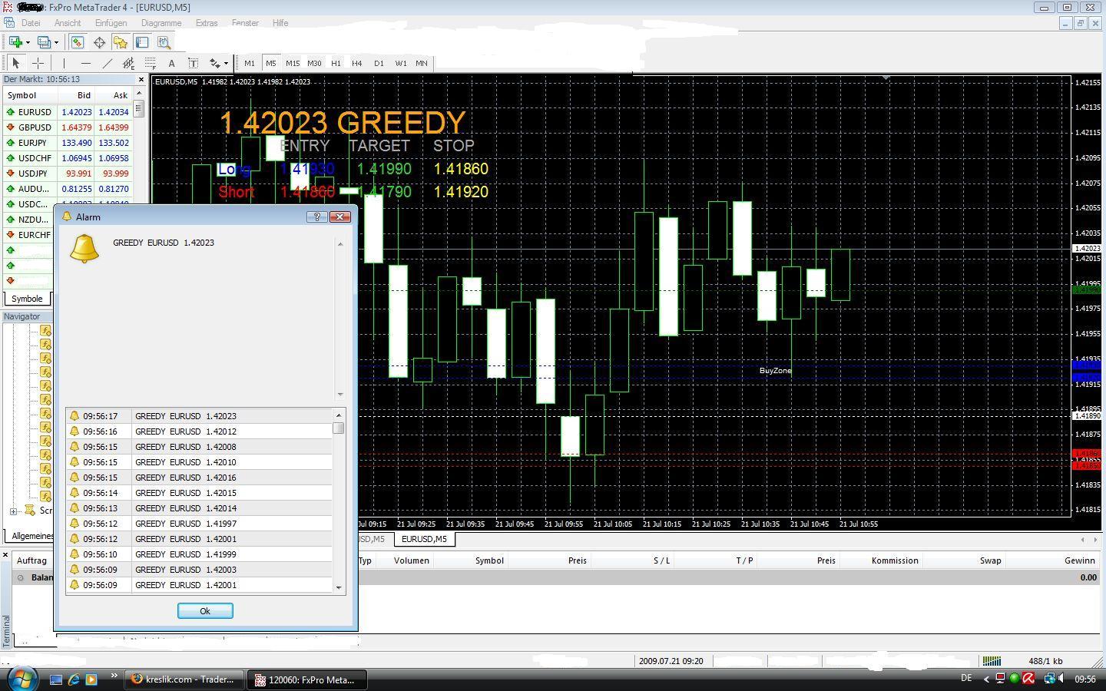This screenshot has height=691, width=1106.
Task: Switch chart to H1 timeframe
Action: coord(336,63)
